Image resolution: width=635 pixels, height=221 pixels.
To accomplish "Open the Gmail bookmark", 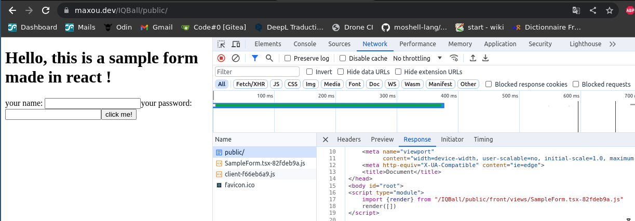I will (156, 27).
